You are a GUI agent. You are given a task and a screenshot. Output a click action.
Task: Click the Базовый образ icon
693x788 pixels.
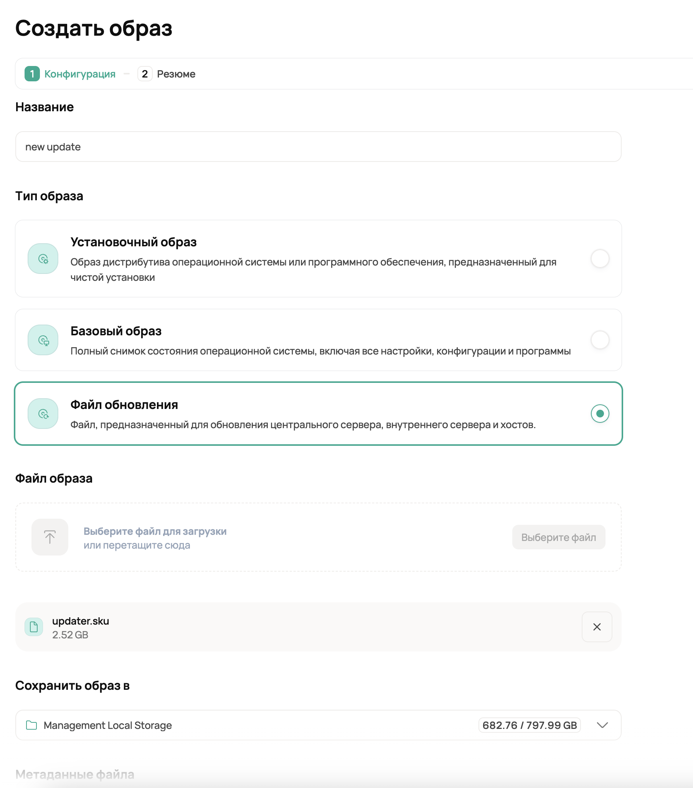pyautogui.click(x=43, y=340)
